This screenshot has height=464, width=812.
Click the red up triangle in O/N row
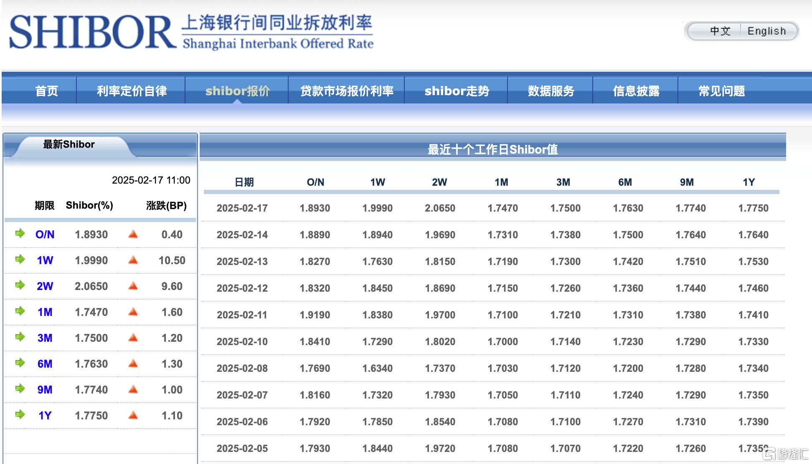click(x=133, y=234)
